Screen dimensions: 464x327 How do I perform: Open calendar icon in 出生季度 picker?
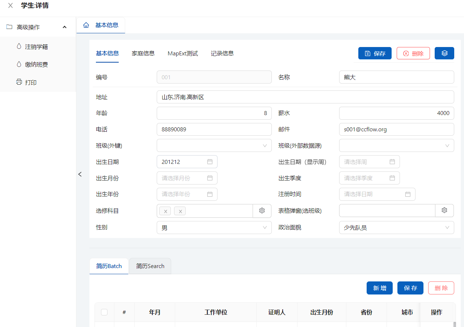click(392, 178)
